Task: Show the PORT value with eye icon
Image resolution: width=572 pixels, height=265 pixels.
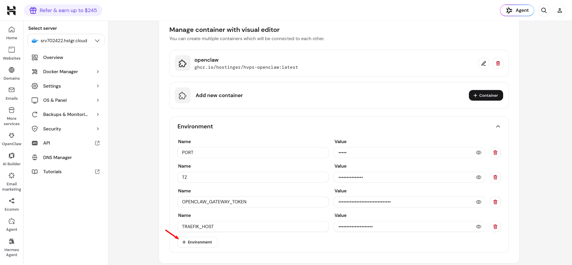Action: pos(479,153)
